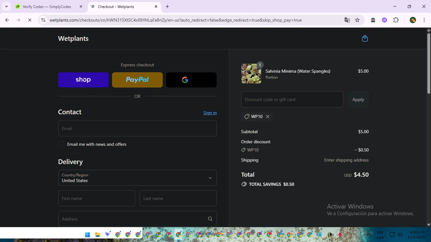Remove the WP10 discount code chip
Viewport: 431px width, 242px height.
[x=268, y=117]
